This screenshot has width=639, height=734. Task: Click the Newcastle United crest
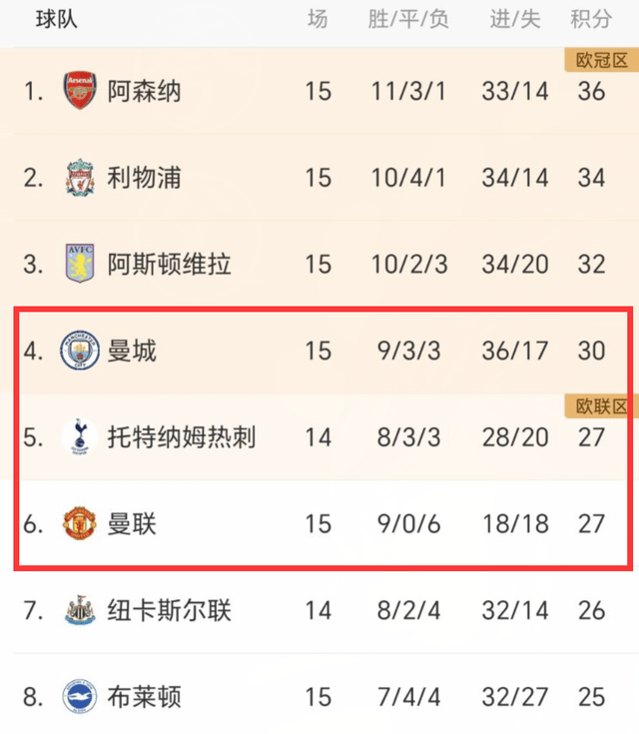[80, 610]
